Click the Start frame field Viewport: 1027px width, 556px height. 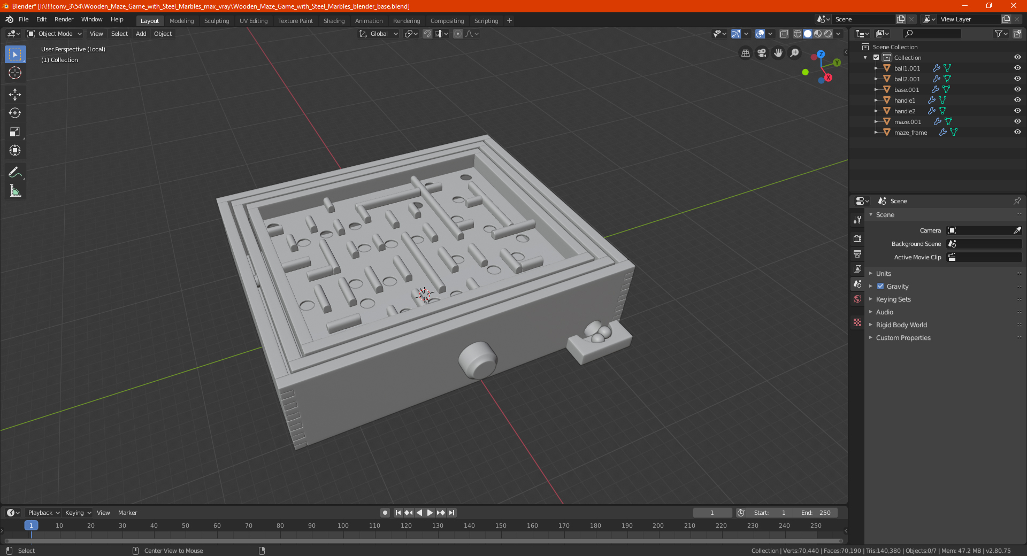[x=771, y=513]
